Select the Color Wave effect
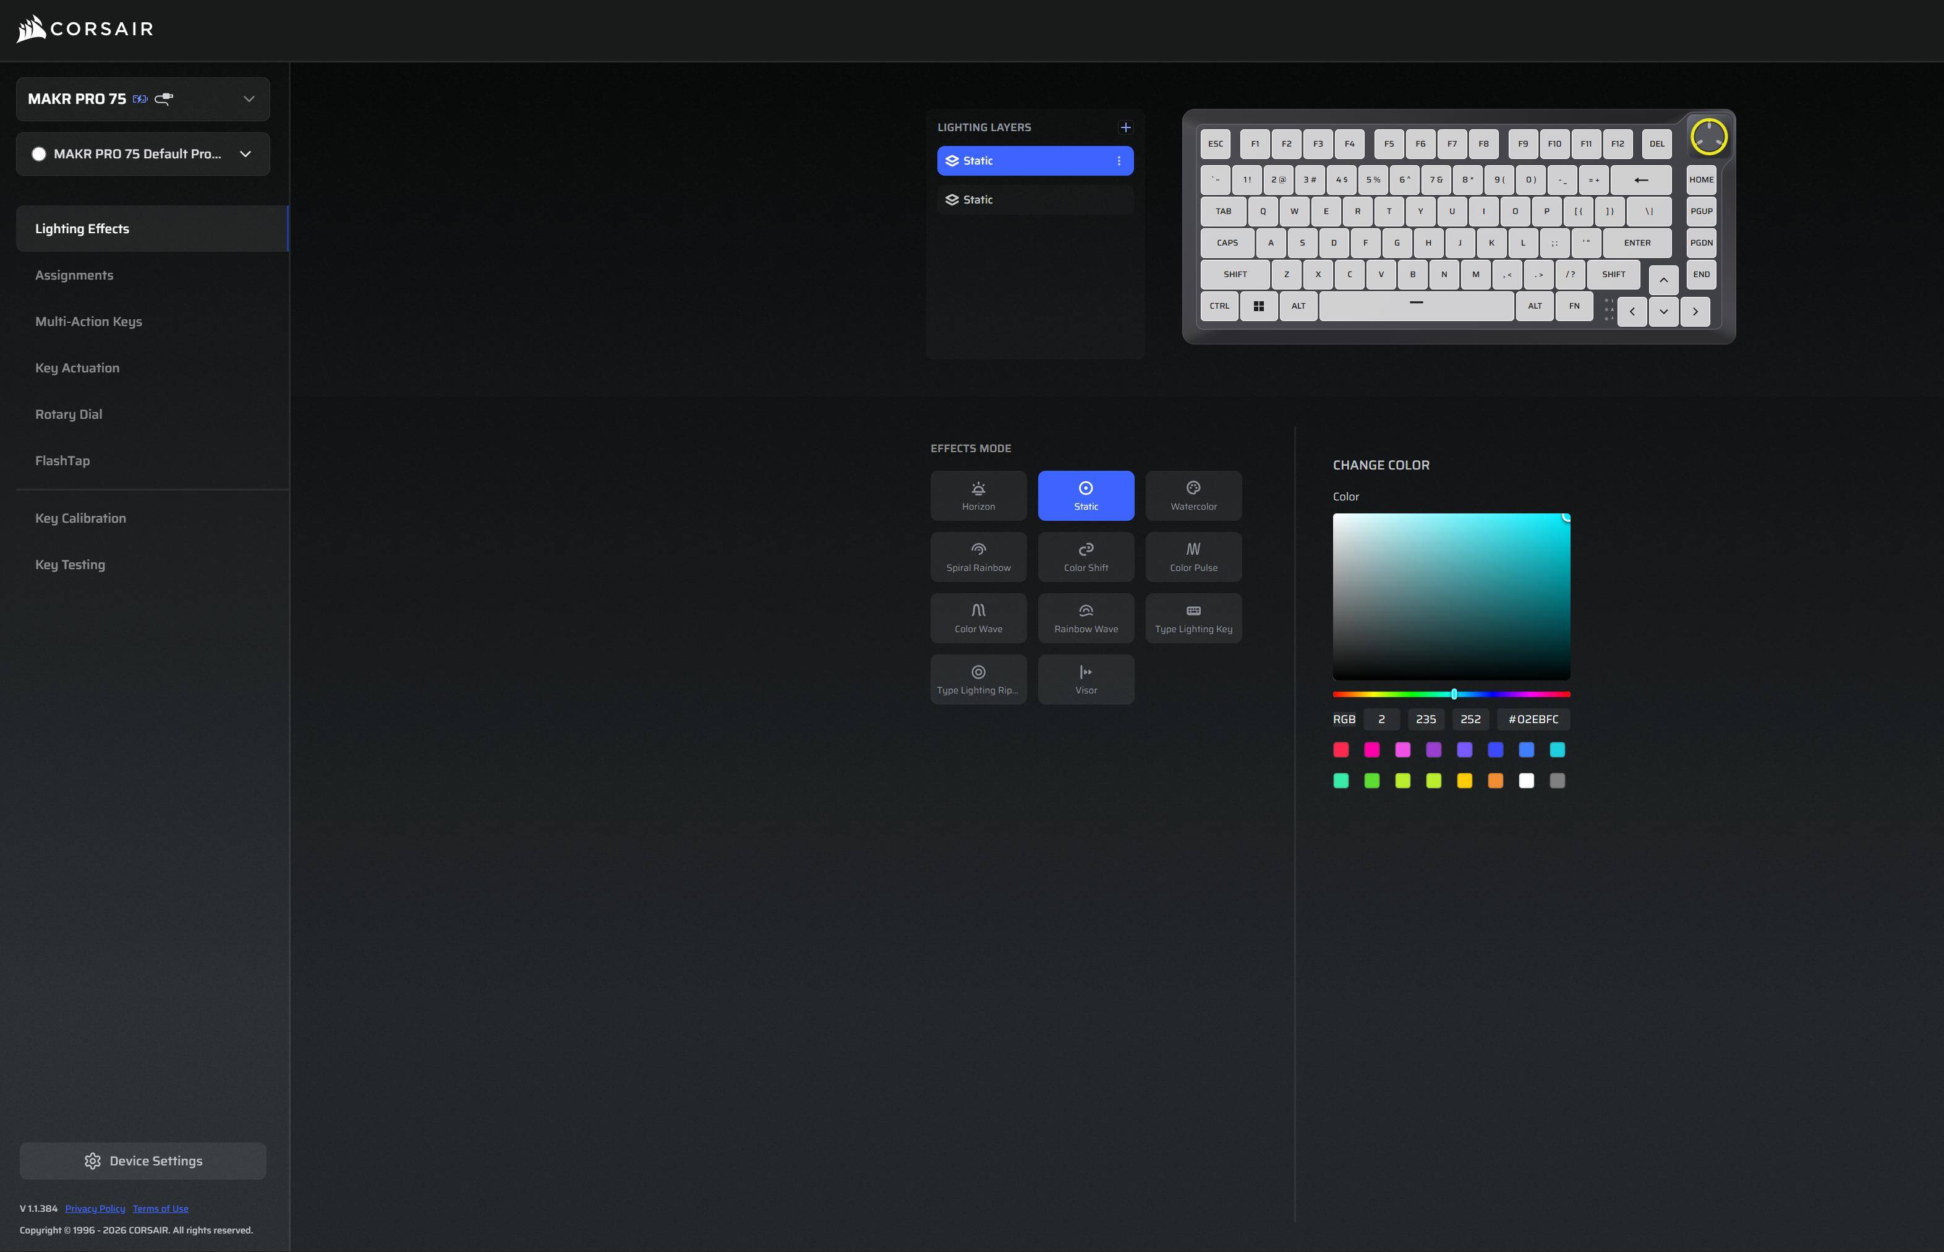The image size is (1944, 1252). 979,619
